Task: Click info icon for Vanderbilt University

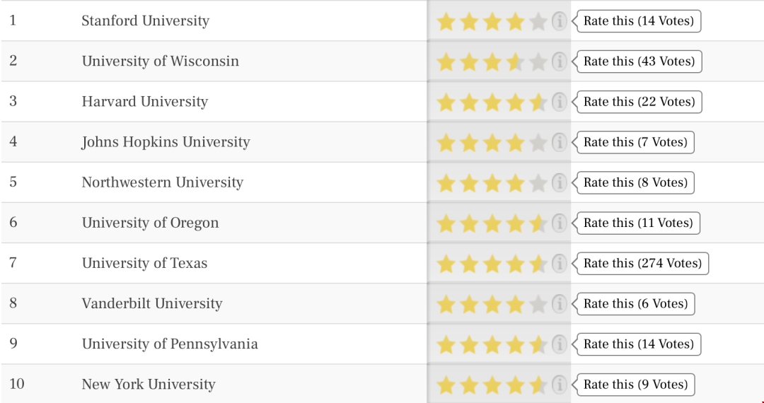Action: pos(559,304)
